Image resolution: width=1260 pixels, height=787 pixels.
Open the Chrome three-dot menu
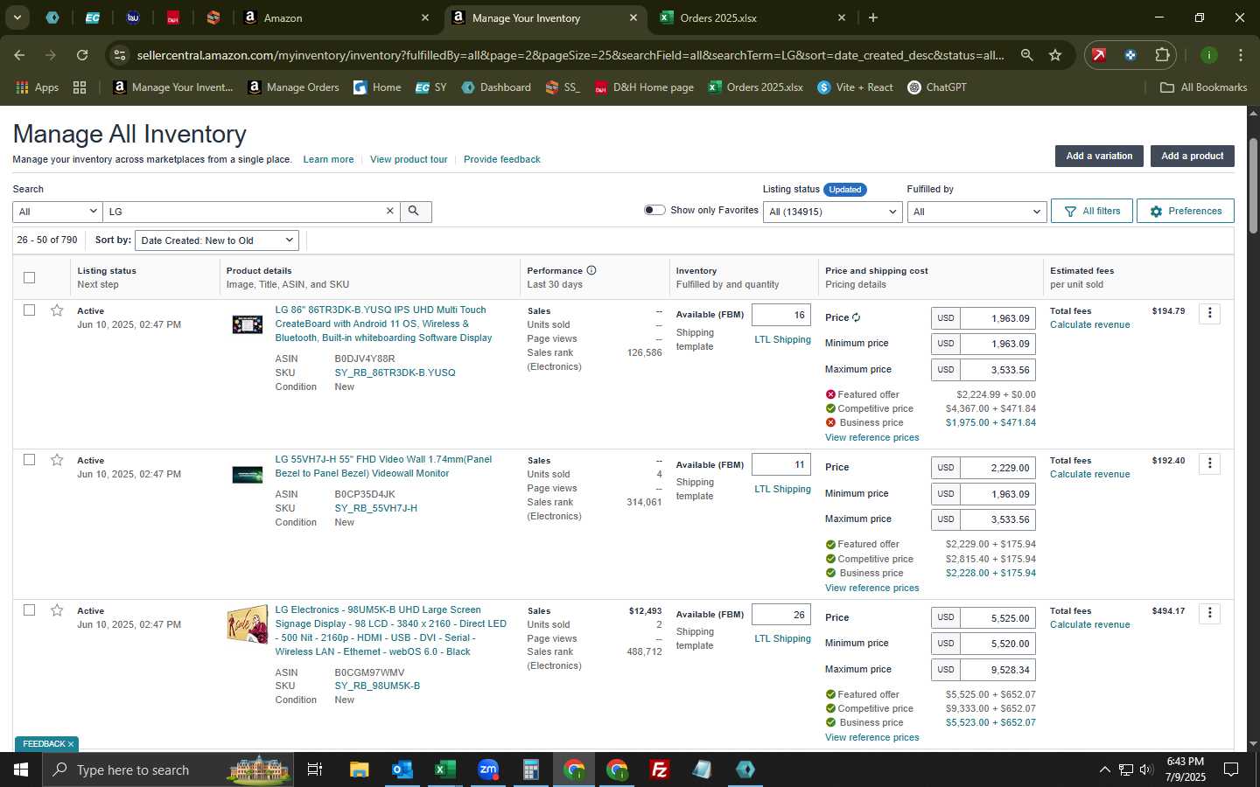point(1241,55)
